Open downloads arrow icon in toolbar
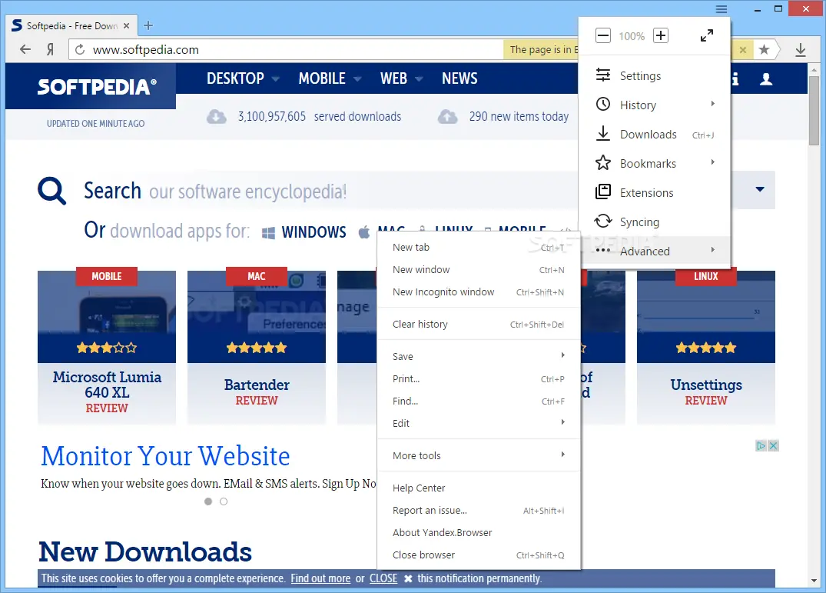Screen dimensions: 826x593 tap(800, 49)
